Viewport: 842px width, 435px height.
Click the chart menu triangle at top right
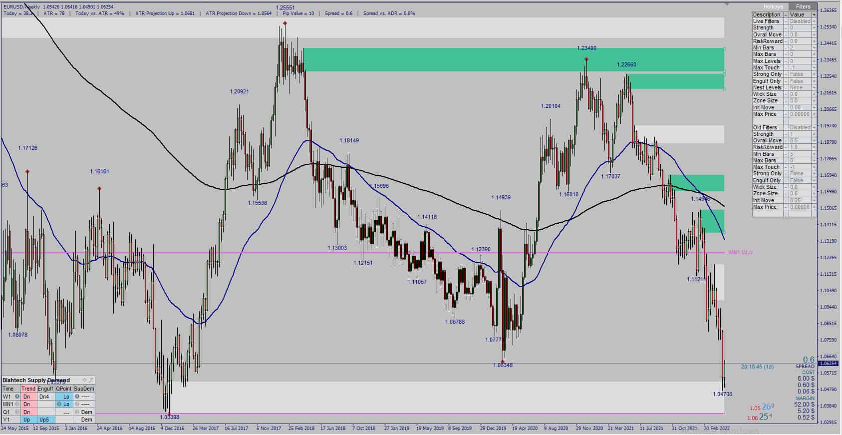pos(726,3)
